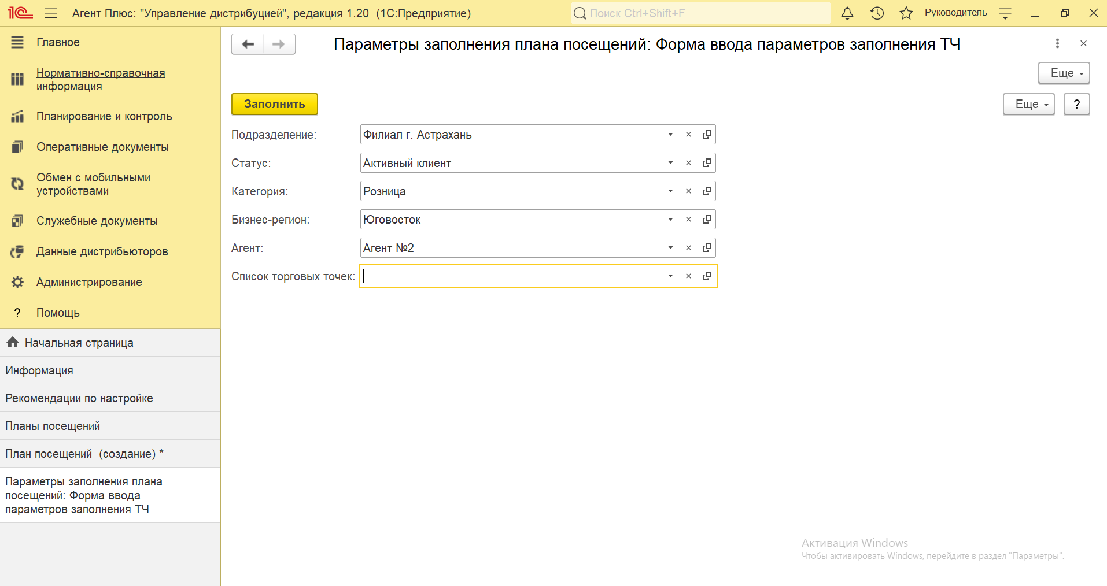Click the Обмен с мобильными устройствами sync icon
Viewport: 1107px width, 586px height.
tap(17, 184)
